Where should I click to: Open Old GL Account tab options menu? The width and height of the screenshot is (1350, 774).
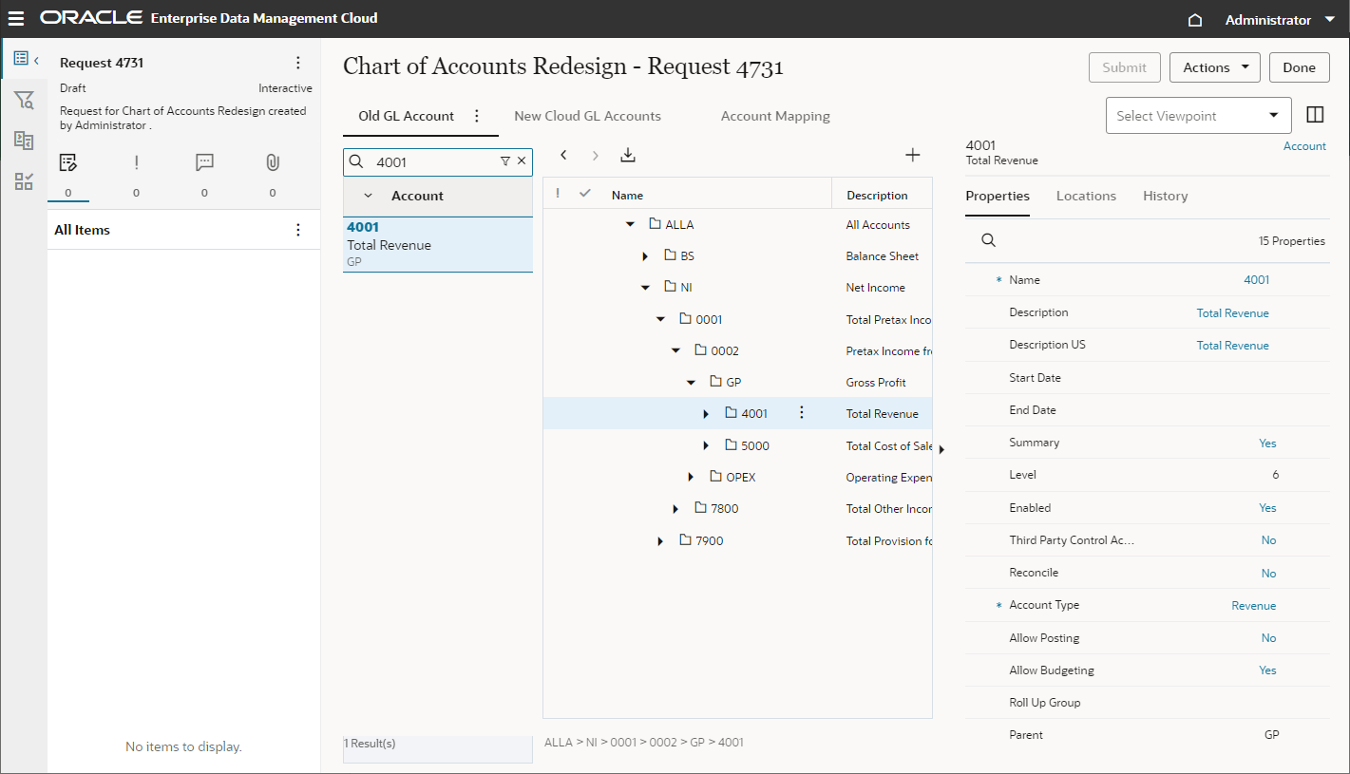pos(477,116)
